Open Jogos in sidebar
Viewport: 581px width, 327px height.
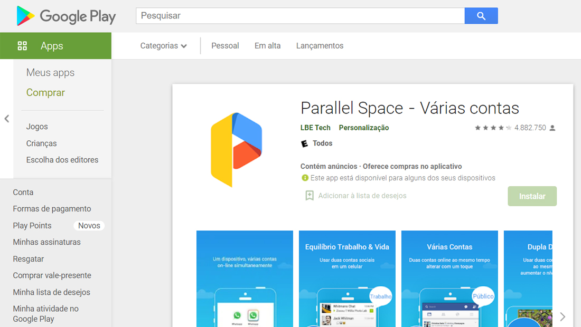[x=37, y=127]
